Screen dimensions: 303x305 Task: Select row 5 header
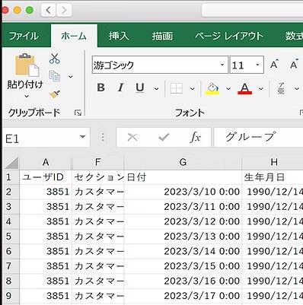[x=11, y=237]
